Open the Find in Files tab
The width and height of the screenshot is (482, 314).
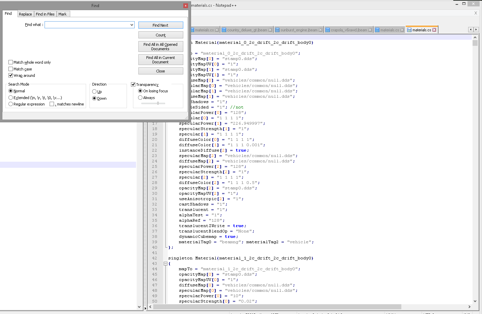[45, 14]
